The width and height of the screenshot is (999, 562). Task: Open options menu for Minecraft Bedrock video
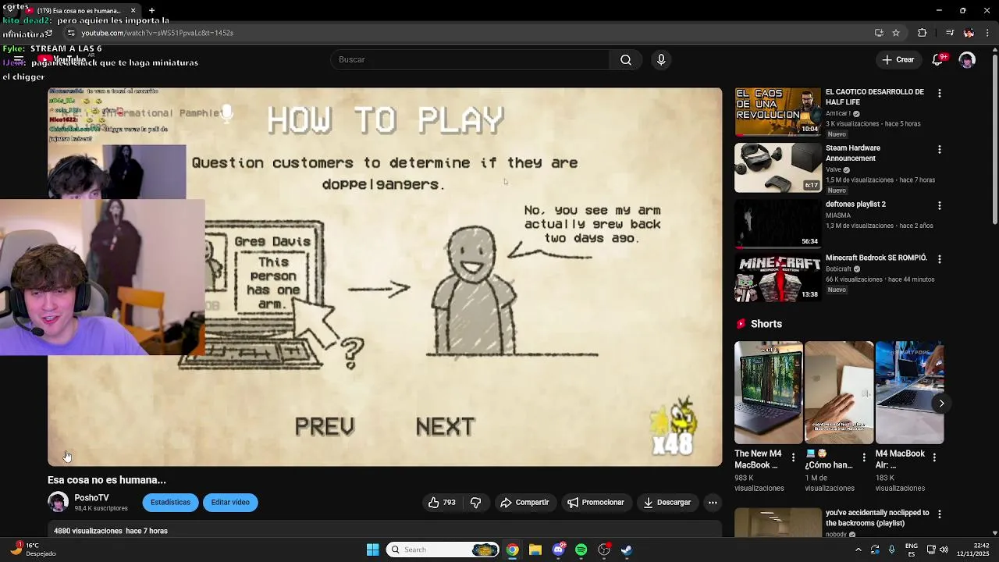[940, 259]
